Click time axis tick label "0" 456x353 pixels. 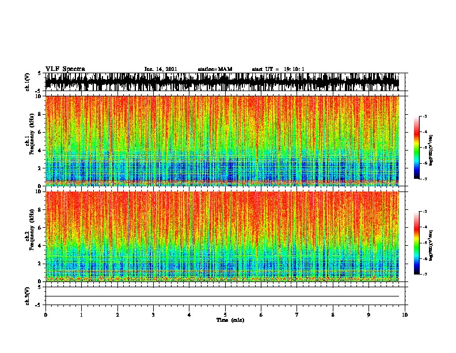pos(45,315)
